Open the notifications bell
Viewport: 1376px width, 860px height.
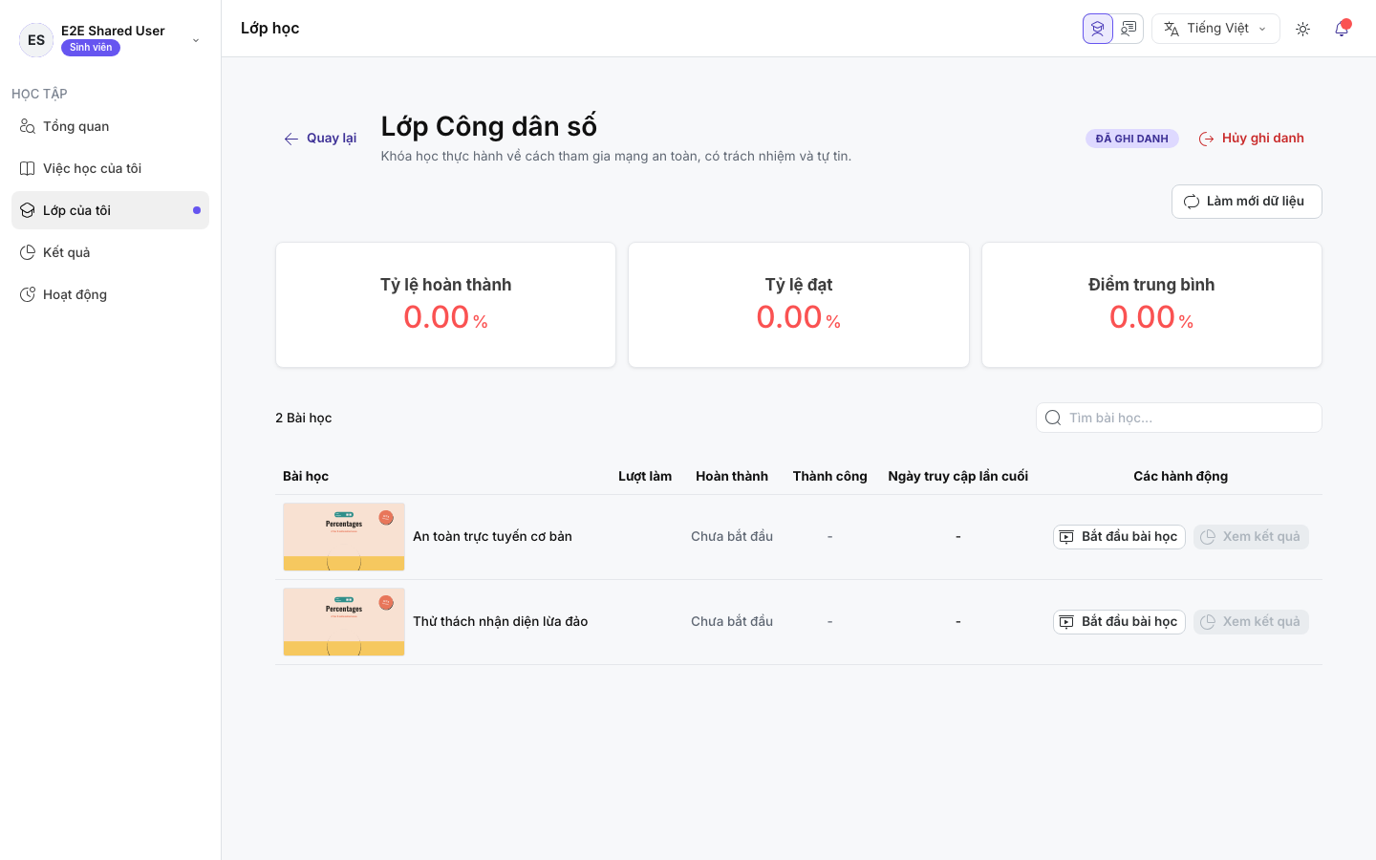[x=1342, y=29]
